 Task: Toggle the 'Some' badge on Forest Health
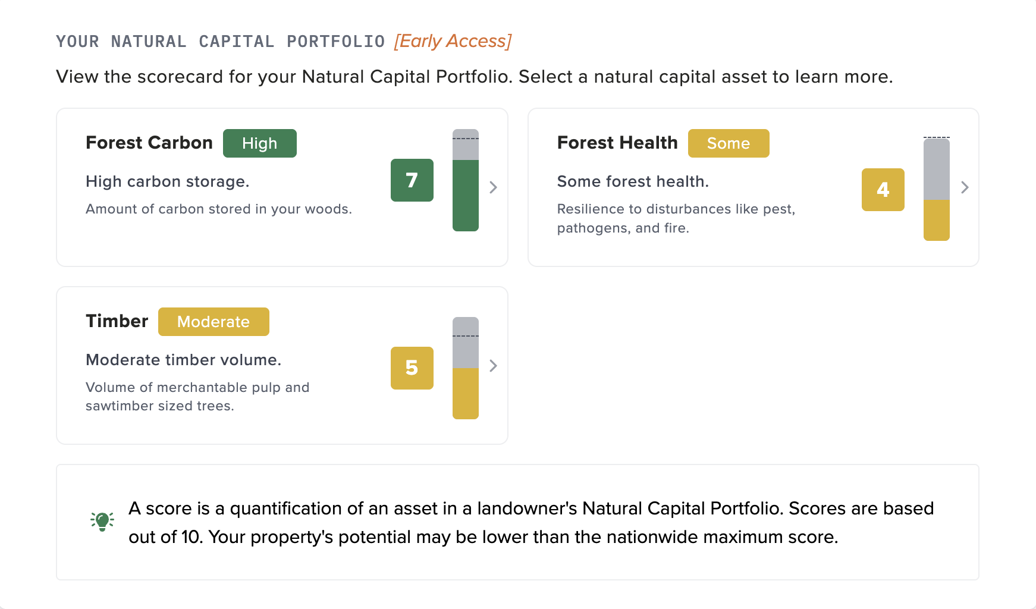point(729,143)
